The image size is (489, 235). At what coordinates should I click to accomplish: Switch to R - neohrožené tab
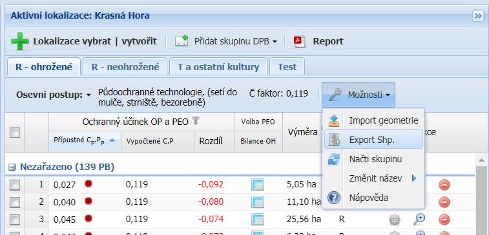click(125, 67)
